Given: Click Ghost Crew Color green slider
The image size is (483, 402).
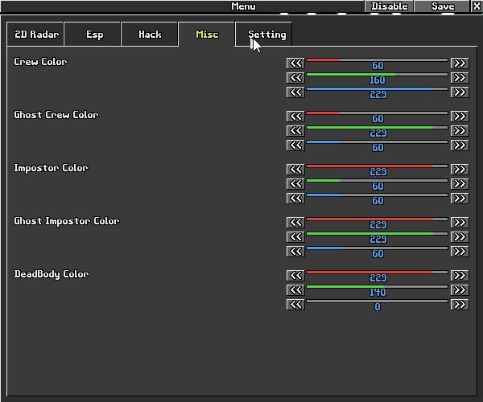Looking at the screenshot, I should [377, 128].
